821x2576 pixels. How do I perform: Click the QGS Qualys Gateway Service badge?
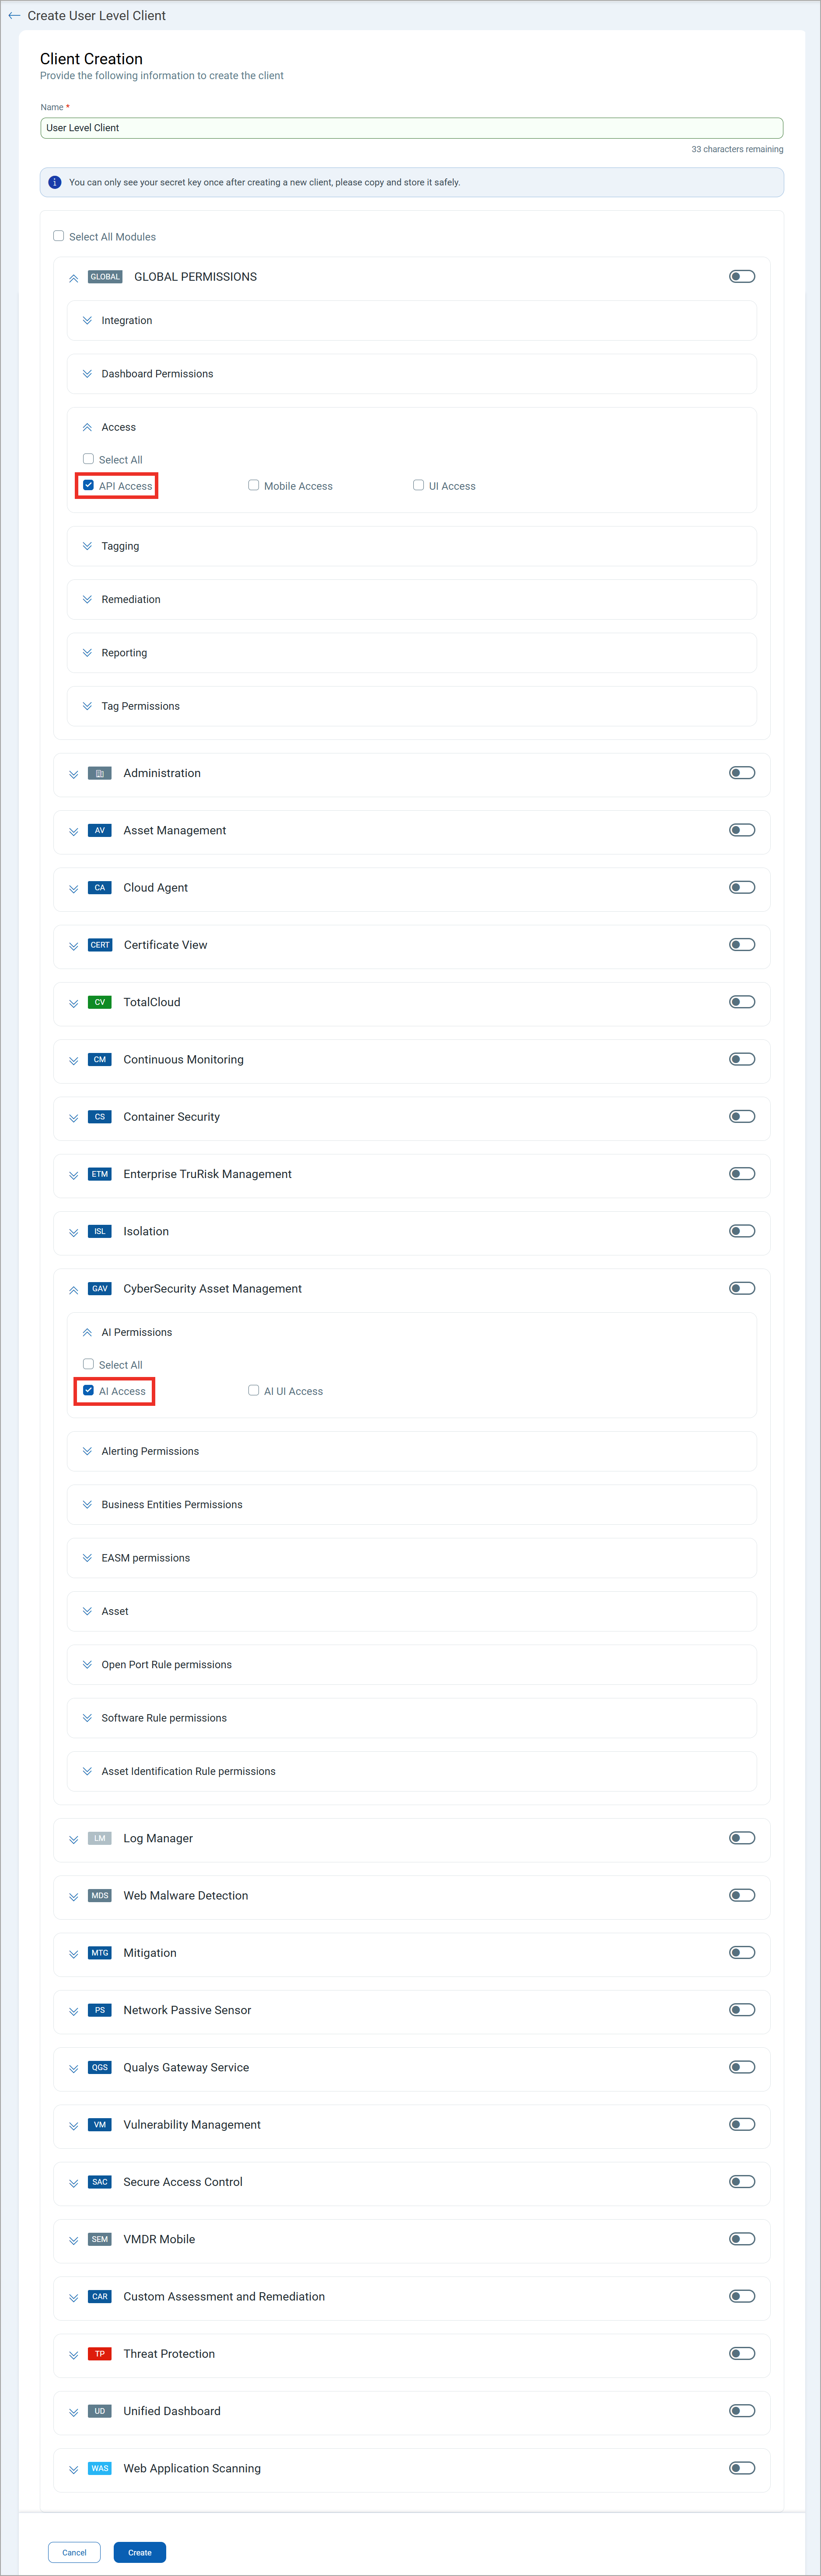[100, 2067]
